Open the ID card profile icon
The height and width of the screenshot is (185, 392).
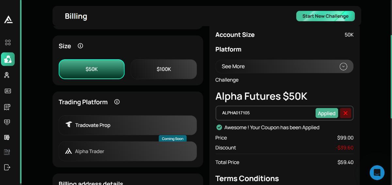[8, 91]
